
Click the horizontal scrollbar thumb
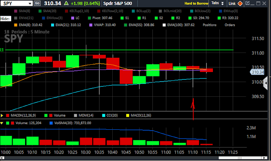point(240,158)
